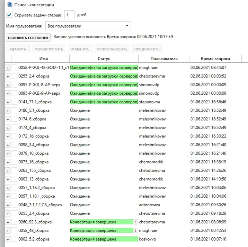Click the info icon beside 0260_92.3_сборка status
Screen dimensions: 248x247
136,222
